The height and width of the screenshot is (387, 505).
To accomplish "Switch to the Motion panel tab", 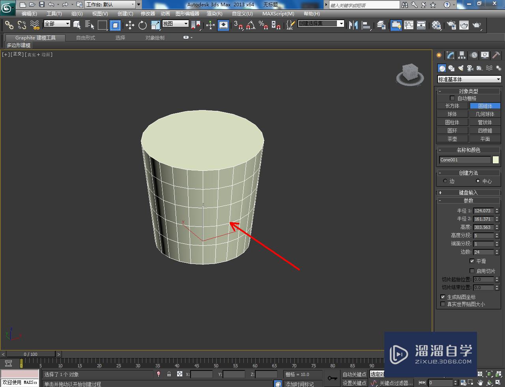I will click(474, 55).
